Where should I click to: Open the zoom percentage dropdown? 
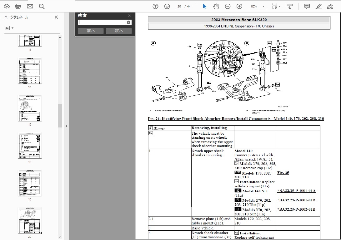pyautogui.click(x=263, y=7)
